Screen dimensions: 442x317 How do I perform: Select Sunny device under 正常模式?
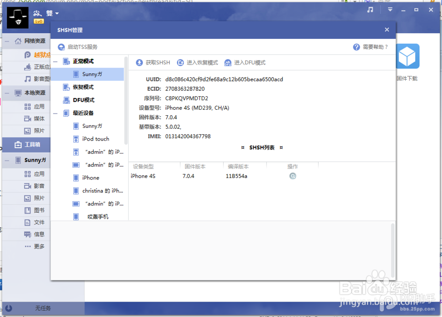pyautogui.click(x=88, y=74)
